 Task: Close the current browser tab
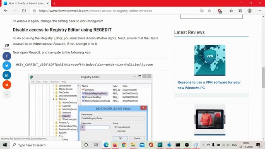[x=48, y=3]
